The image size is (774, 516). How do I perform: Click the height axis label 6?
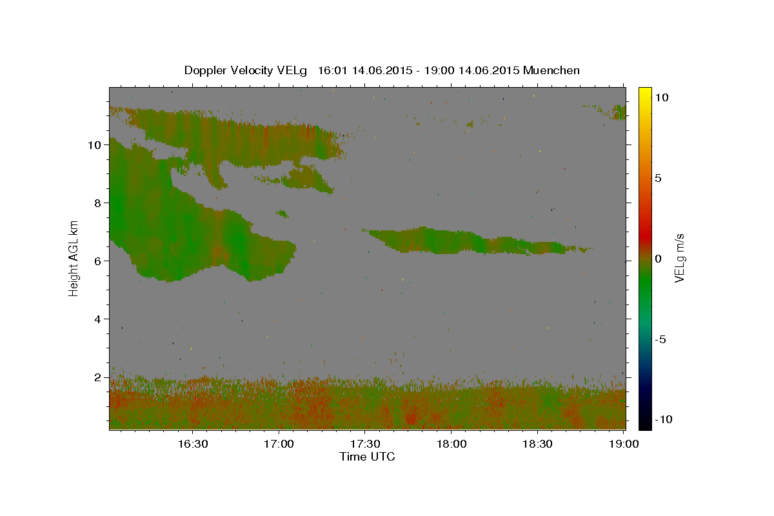tap(98, 261)
